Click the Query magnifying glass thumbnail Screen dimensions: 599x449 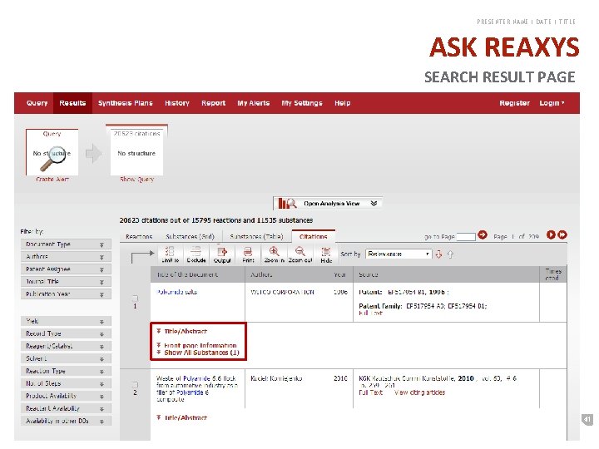52,153
